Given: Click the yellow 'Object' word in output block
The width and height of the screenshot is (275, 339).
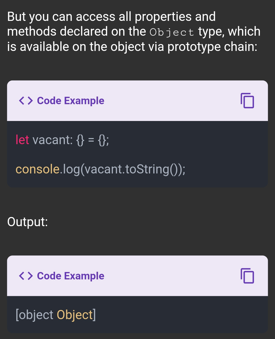Looking at the screenshot, I should click(x=75, y=315).
